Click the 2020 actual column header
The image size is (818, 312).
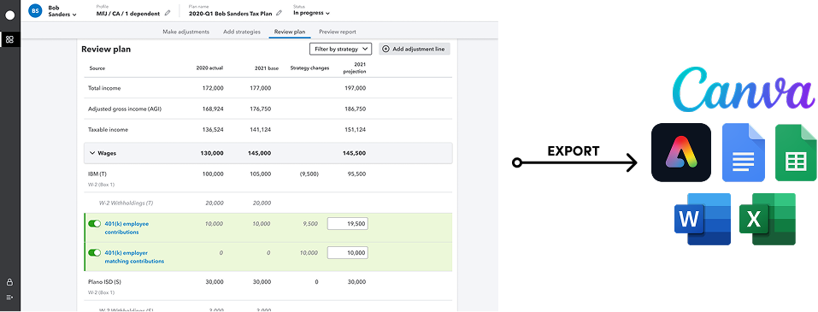click(x=209, y=68)
